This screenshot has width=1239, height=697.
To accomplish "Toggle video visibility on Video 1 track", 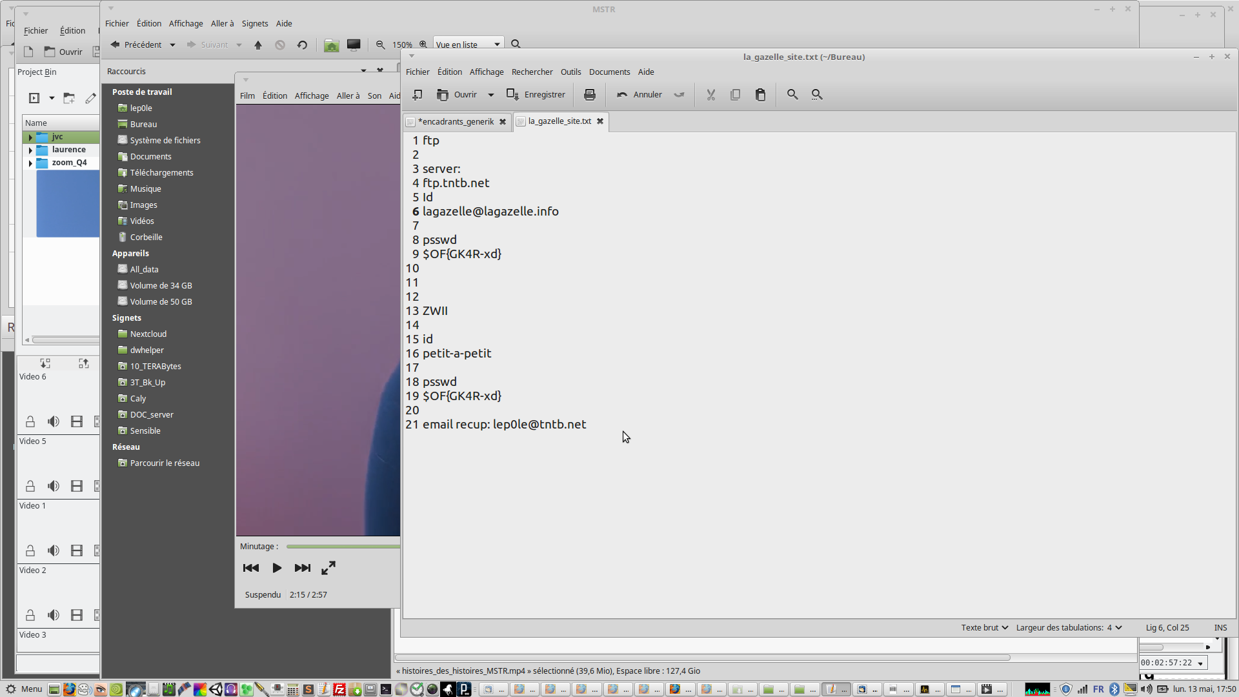I will coord(77,551).
